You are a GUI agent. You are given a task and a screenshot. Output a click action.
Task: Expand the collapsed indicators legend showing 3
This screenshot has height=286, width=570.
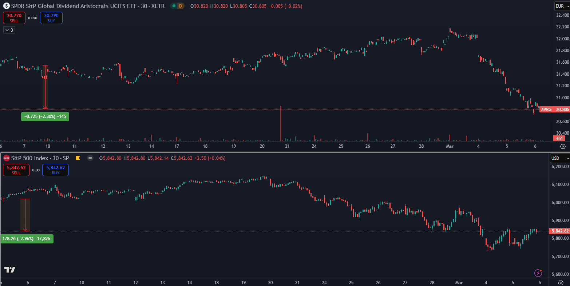9,30
